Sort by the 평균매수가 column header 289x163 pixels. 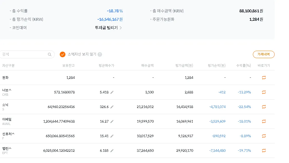pos(106,65)
